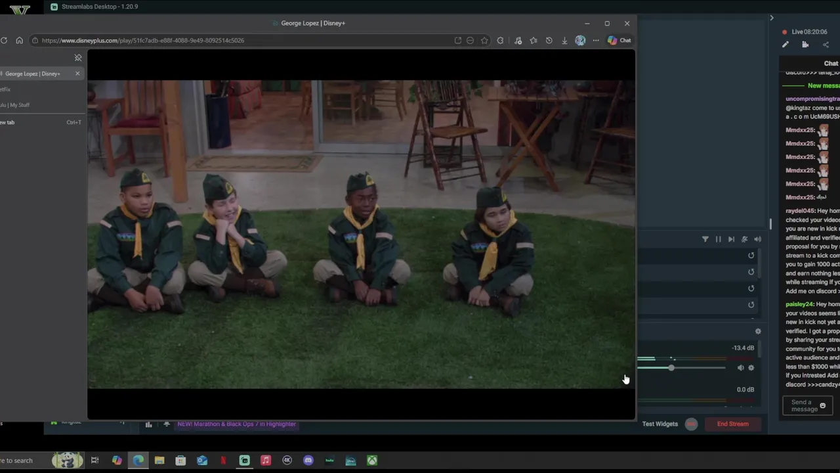Mute the -13.4 dB audio source
This screenshot has width=840, height=473.
point(741,368)
